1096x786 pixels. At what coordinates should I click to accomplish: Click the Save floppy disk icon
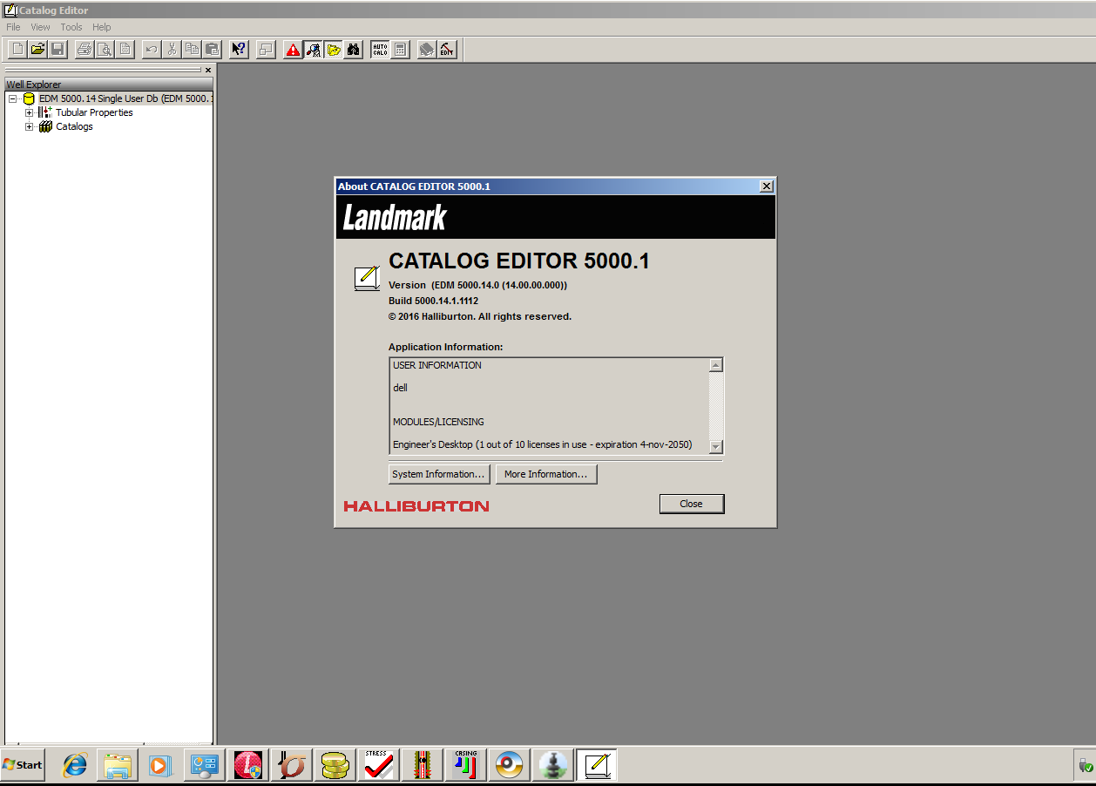[58, 50]
